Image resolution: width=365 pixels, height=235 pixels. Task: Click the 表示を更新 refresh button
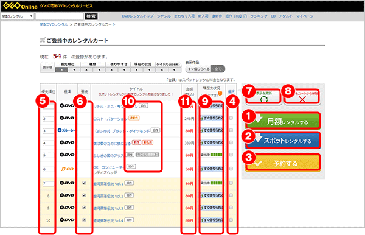tap(264, 97)
